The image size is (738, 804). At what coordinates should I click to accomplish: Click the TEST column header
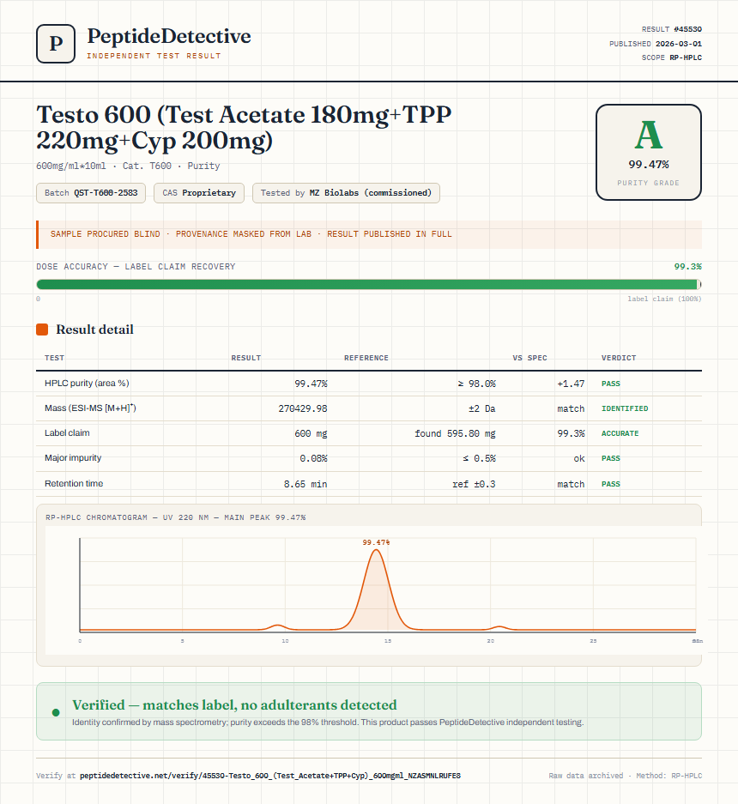pos(54,358)
